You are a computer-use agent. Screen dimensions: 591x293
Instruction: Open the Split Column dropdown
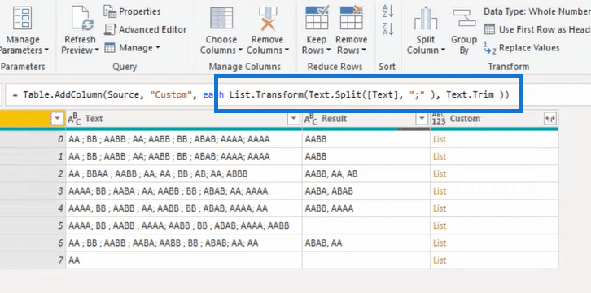[426, 45]
